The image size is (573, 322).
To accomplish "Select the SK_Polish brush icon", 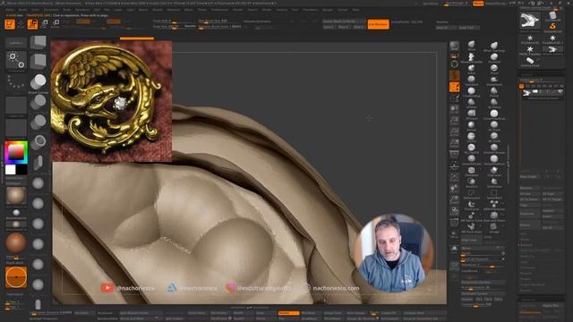I will [494, 103].
